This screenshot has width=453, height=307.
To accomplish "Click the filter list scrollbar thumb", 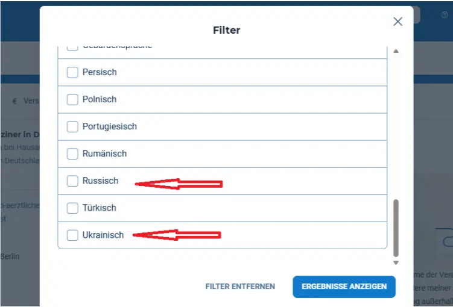I will [396, 228].
